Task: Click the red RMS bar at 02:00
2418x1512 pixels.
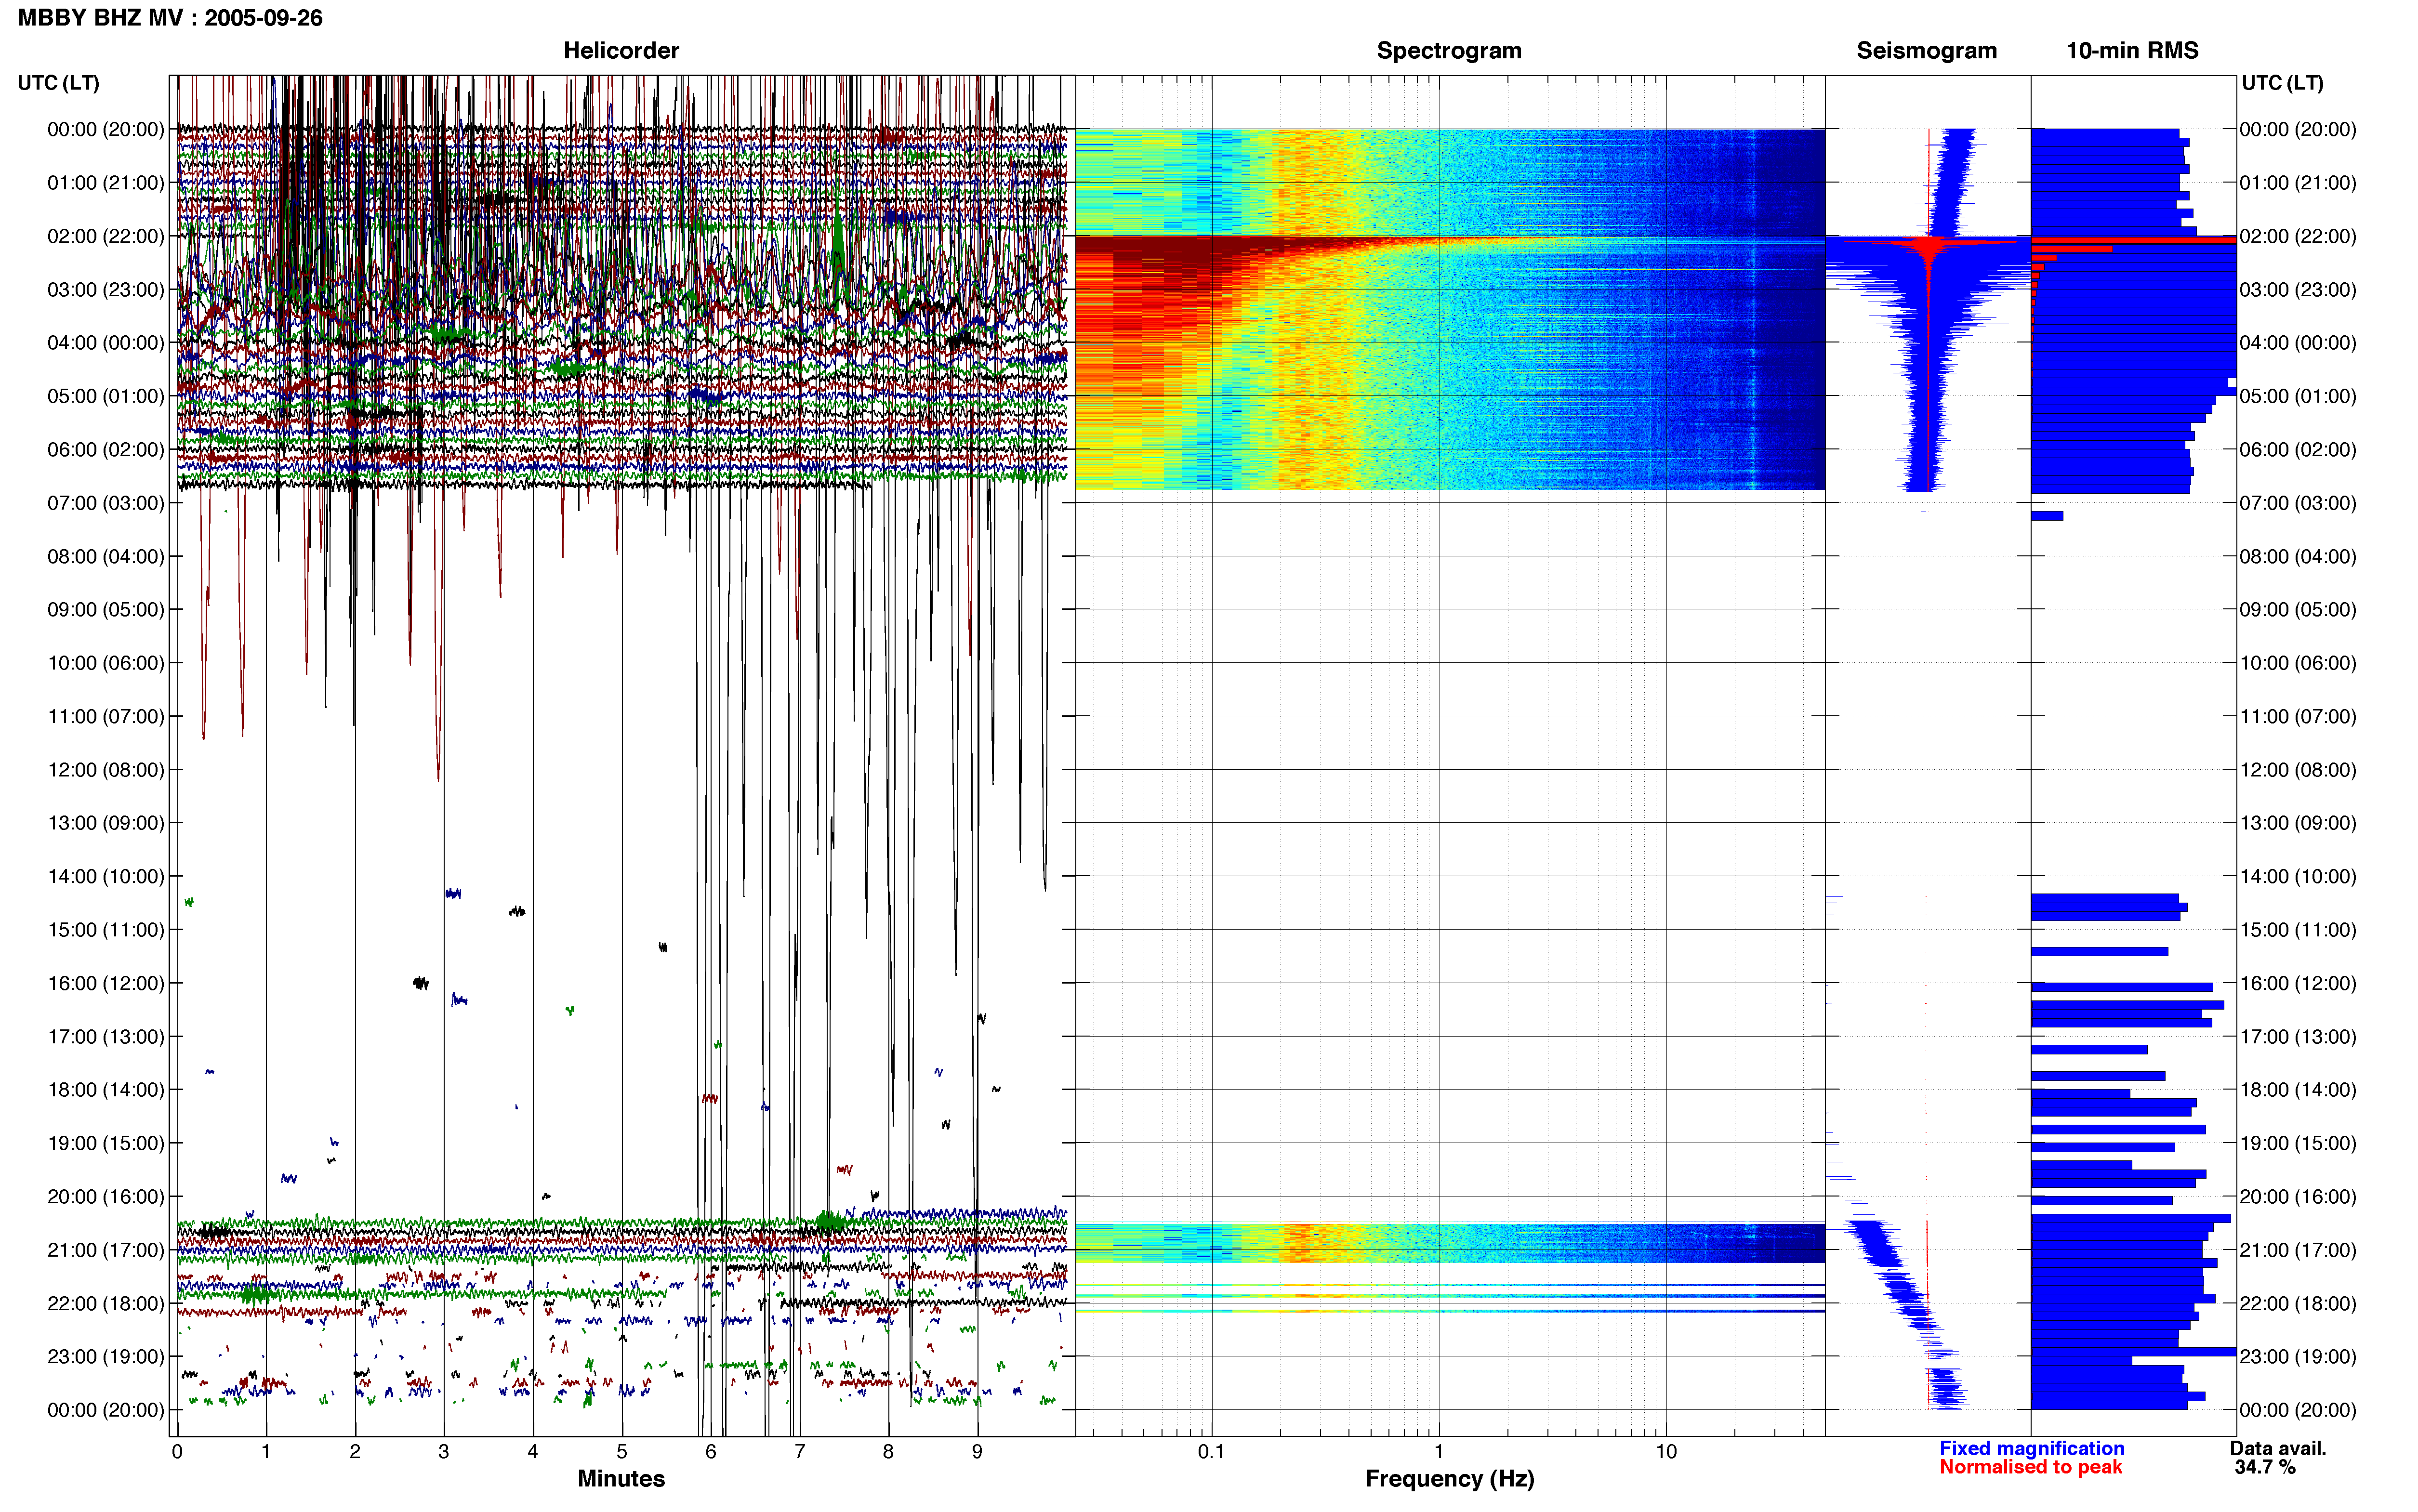Action: (x=2133, y=240)
